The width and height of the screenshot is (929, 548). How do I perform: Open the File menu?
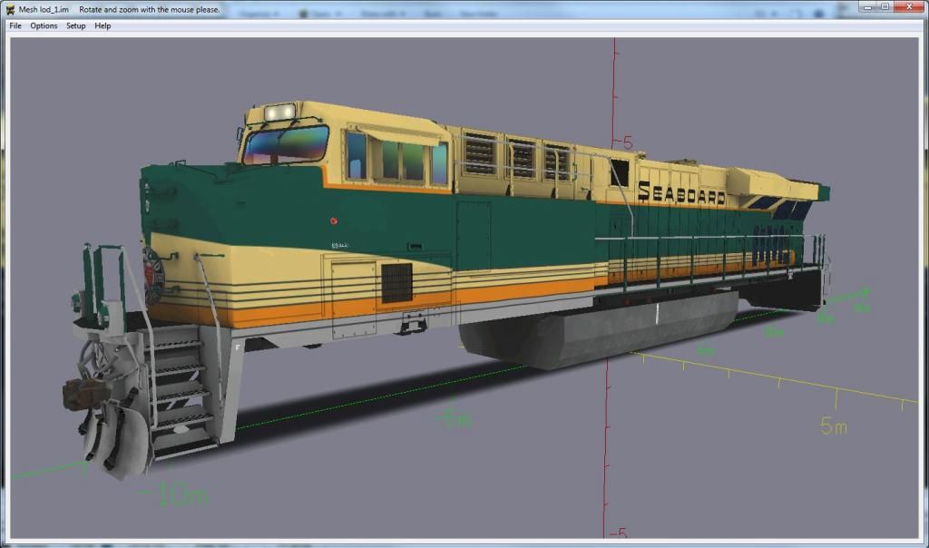pyautogui.click(x=15, y=26)
